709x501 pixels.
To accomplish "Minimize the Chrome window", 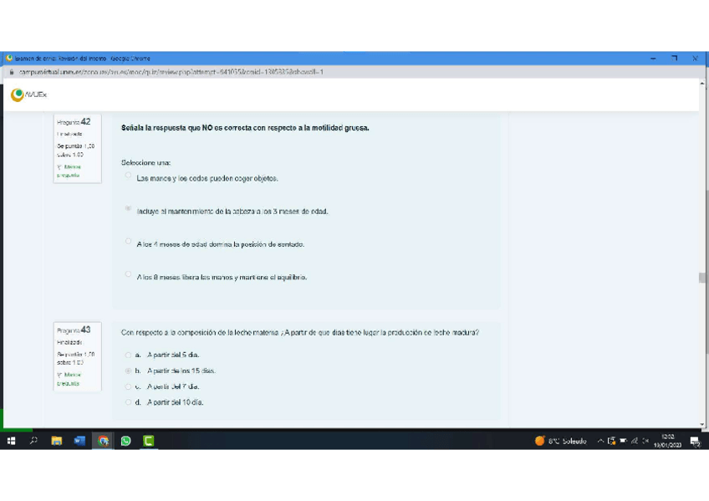I will click(653, 59).
